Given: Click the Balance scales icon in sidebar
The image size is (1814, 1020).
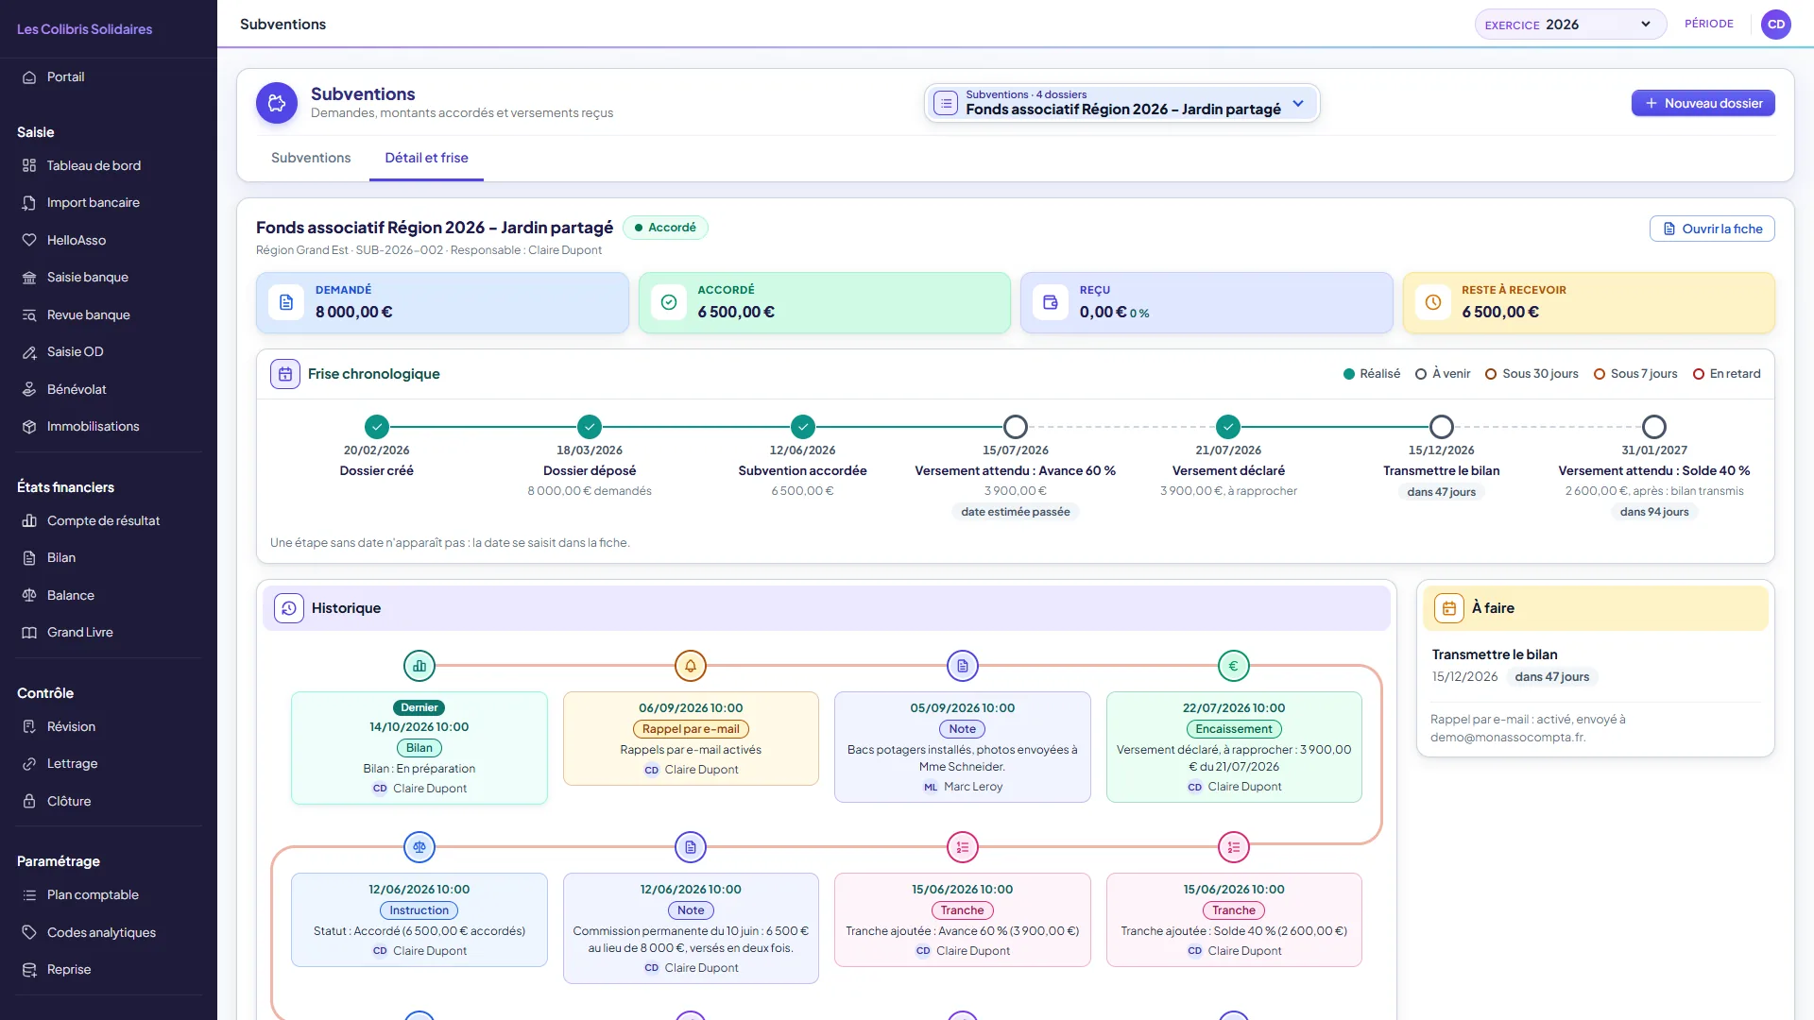Looking at the screenshot, I should pyautogui.click(x=29, y=595).
